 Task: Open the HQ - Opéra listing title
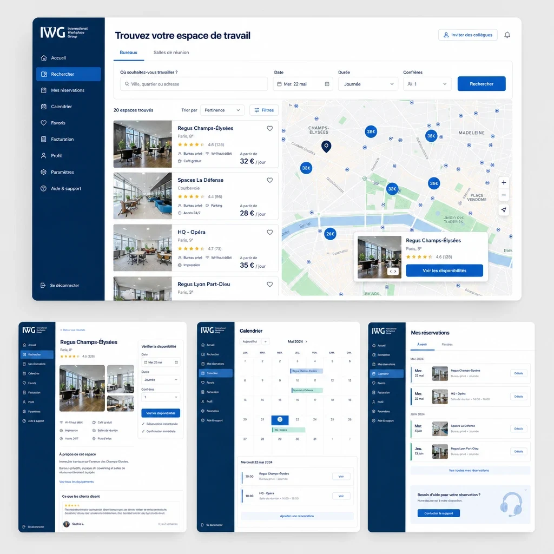(x=191, y=232)
